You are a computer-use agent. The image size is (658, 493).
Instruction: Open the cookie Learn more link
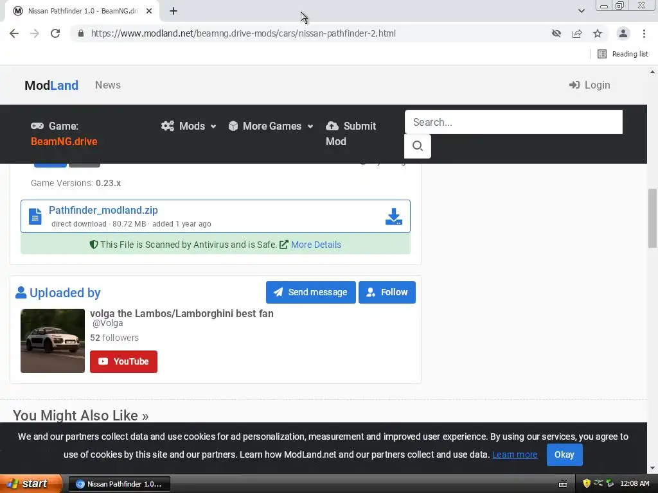point(515,454)
